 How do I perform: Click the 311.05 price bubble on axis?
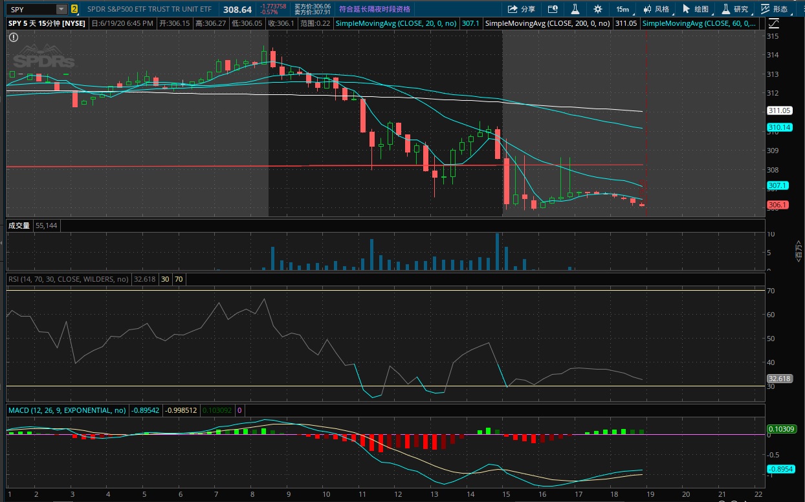click(778, 110)
